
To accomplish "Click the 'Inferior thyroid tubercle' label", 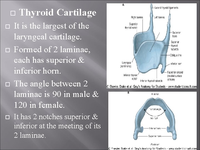I will click(x=151, y=81).
